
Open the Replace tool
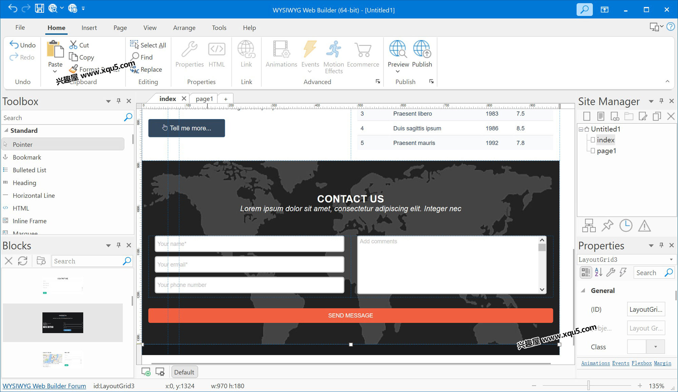(x=146, y=69)
